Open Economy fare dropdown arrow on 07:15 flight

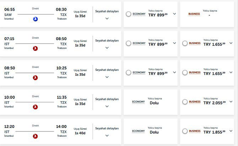(174, 43)
